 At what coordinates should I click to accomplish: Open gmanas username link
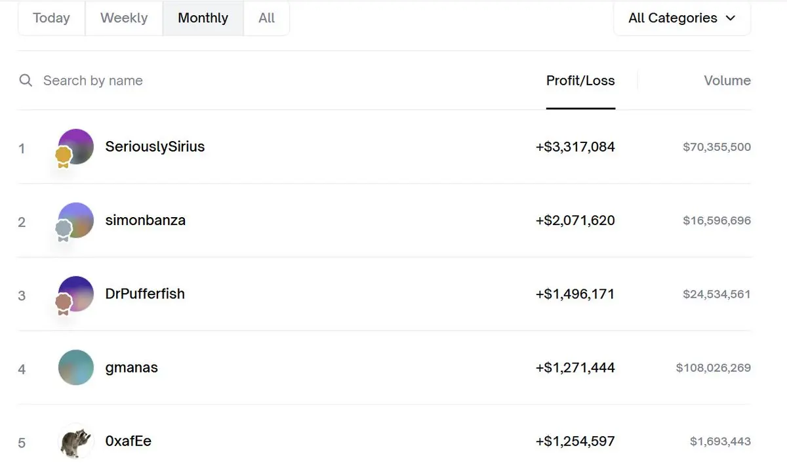coord(131,367)
